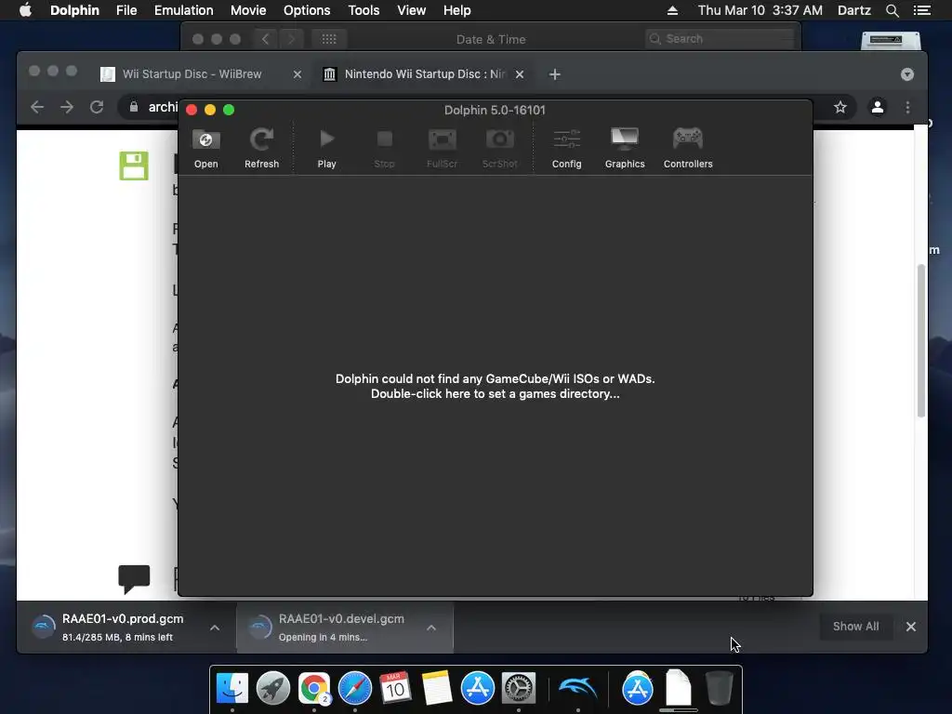Open Spotlight search in menu bar
Image resolution: width=952 pixels, height=714 pixels.
pos(892,10)
